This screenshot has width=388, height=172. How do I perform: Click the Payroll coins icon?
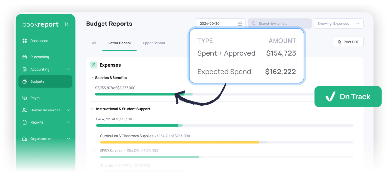pos(24,98)
